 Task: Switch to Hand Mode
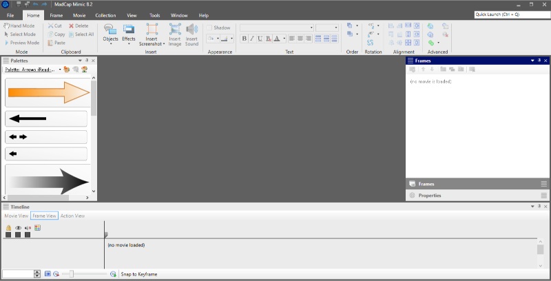point(19,25)
